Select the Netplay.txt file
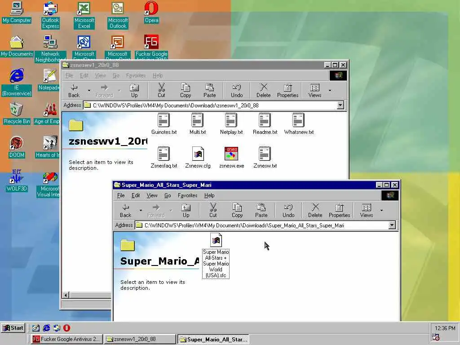Viewport: 460px width, 345px height. (231, 124)
